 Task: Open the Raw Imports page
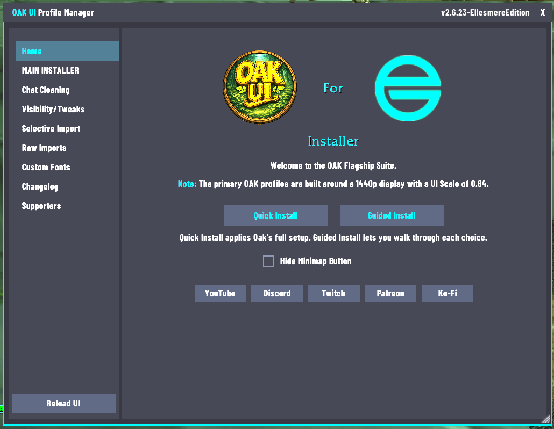coord(67,148)
